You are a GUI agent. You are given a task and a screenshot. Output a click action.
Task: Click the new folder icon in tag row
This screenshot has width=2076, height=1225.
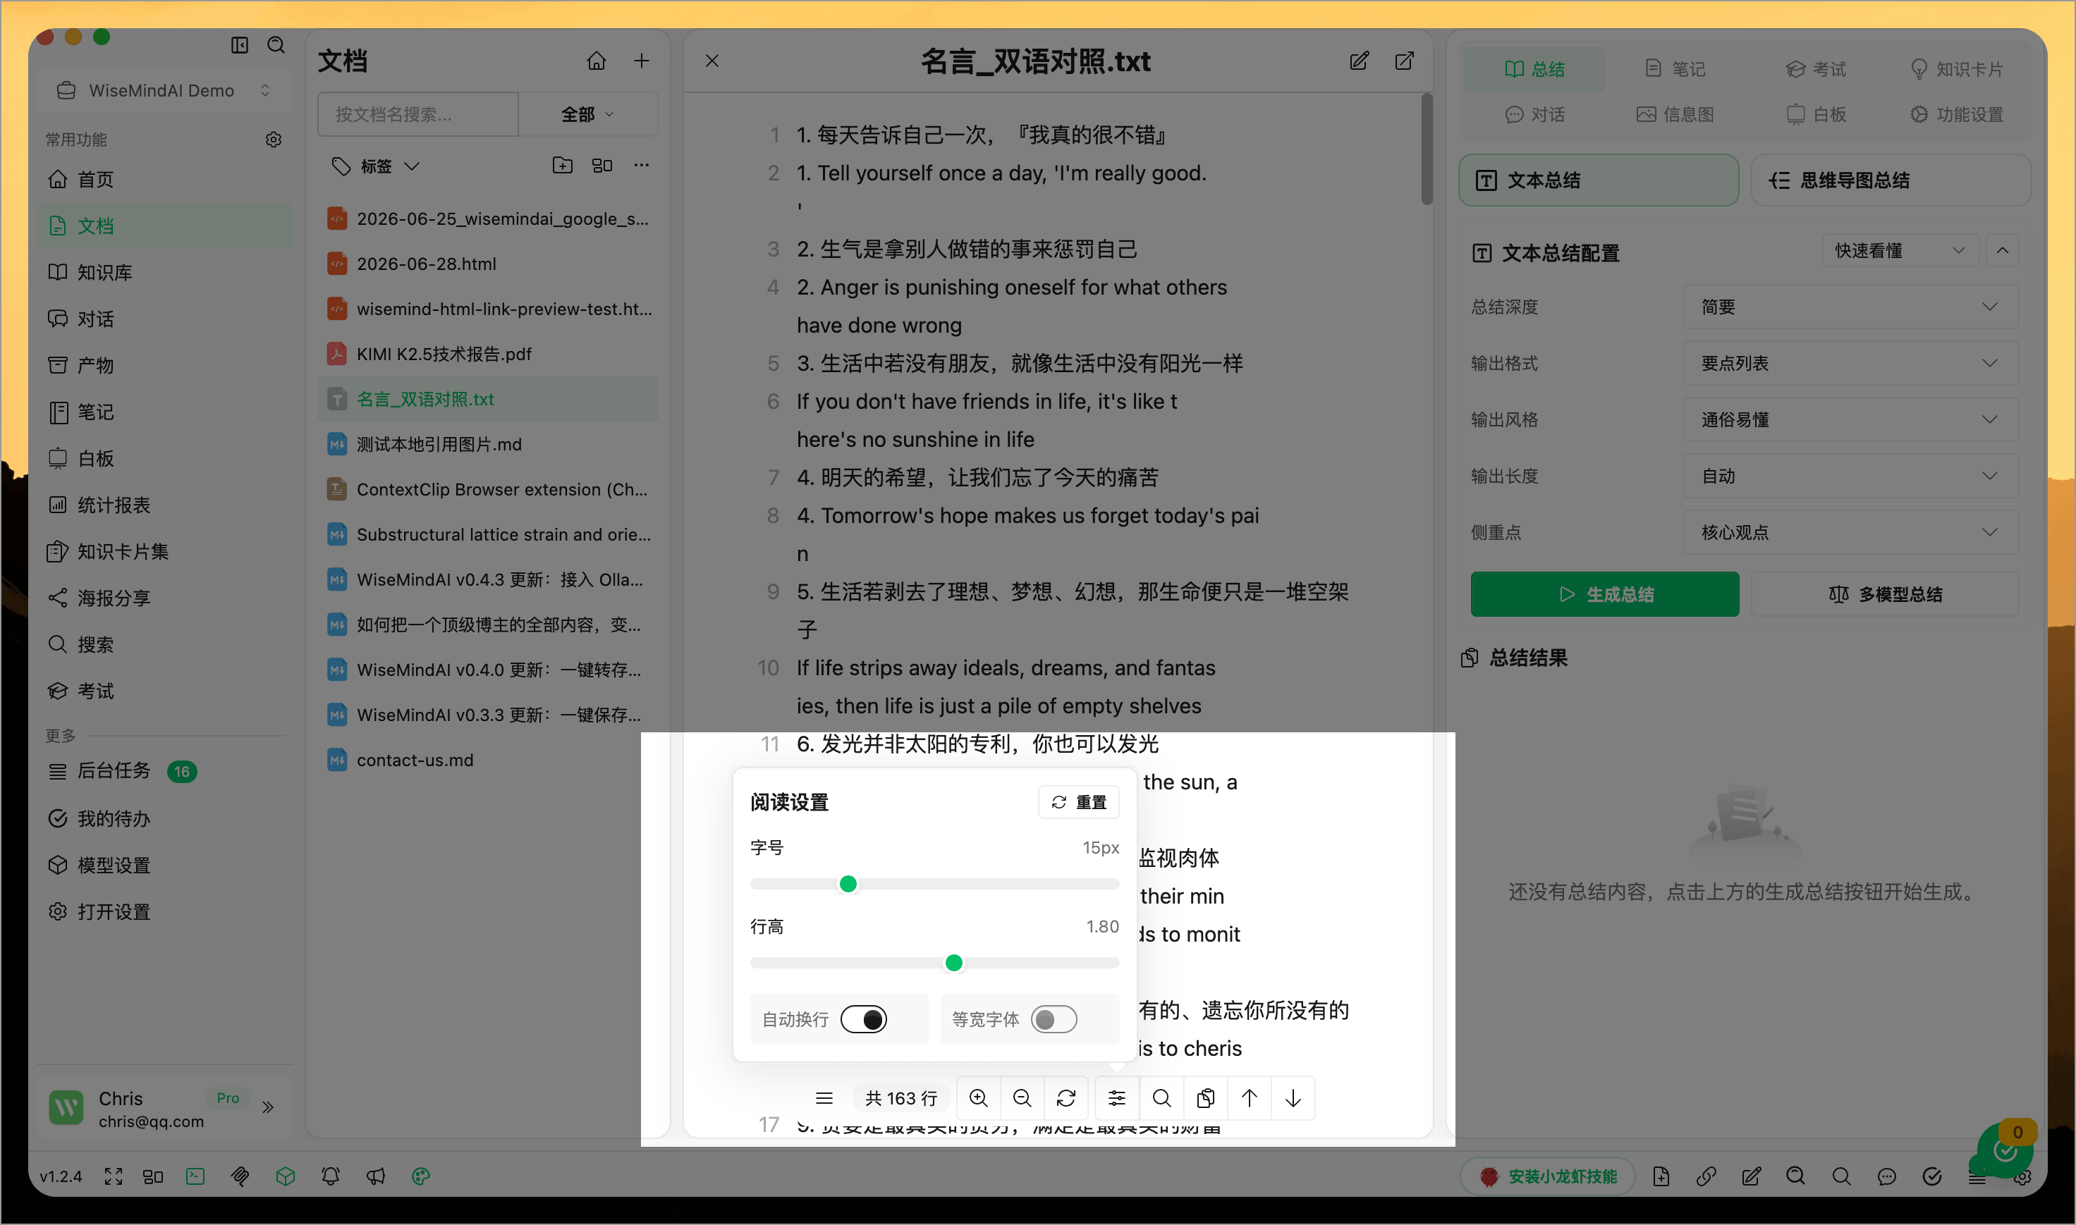point(562,166)
